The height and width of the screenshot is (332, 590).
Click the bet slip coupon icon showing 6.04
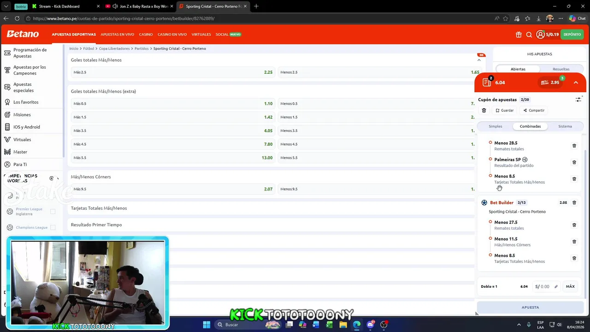pos(487,83)
